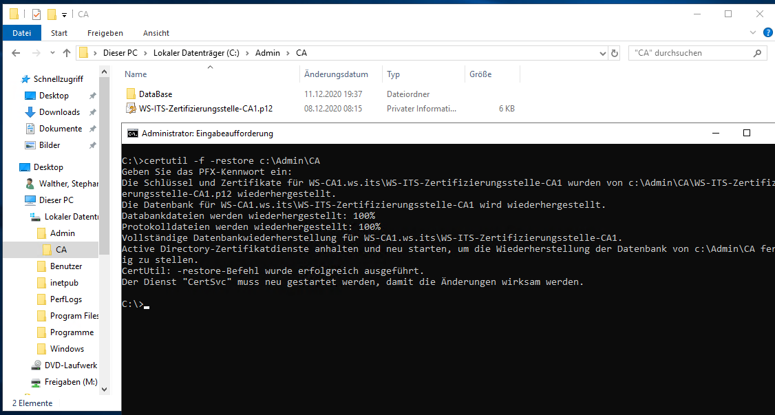775x415 pixels.
Task: Switch to the Start ribbon tab
Action: coord(59,33)
